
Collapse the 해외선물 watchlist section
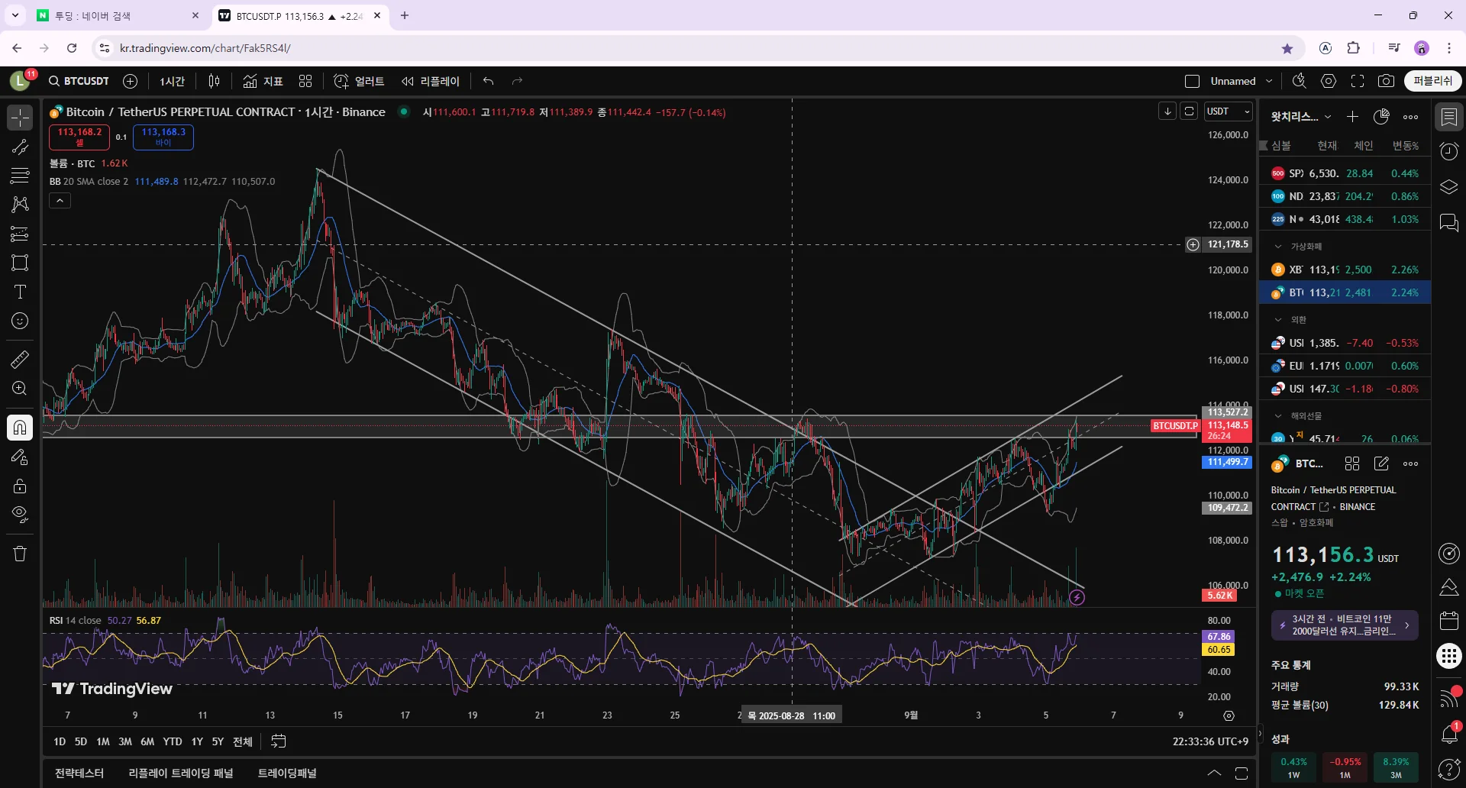coord(1278,416)
